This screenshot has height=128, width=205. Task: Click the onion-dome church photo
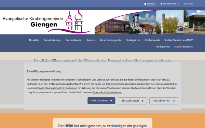pyautogui.click(x=143, y=22)
